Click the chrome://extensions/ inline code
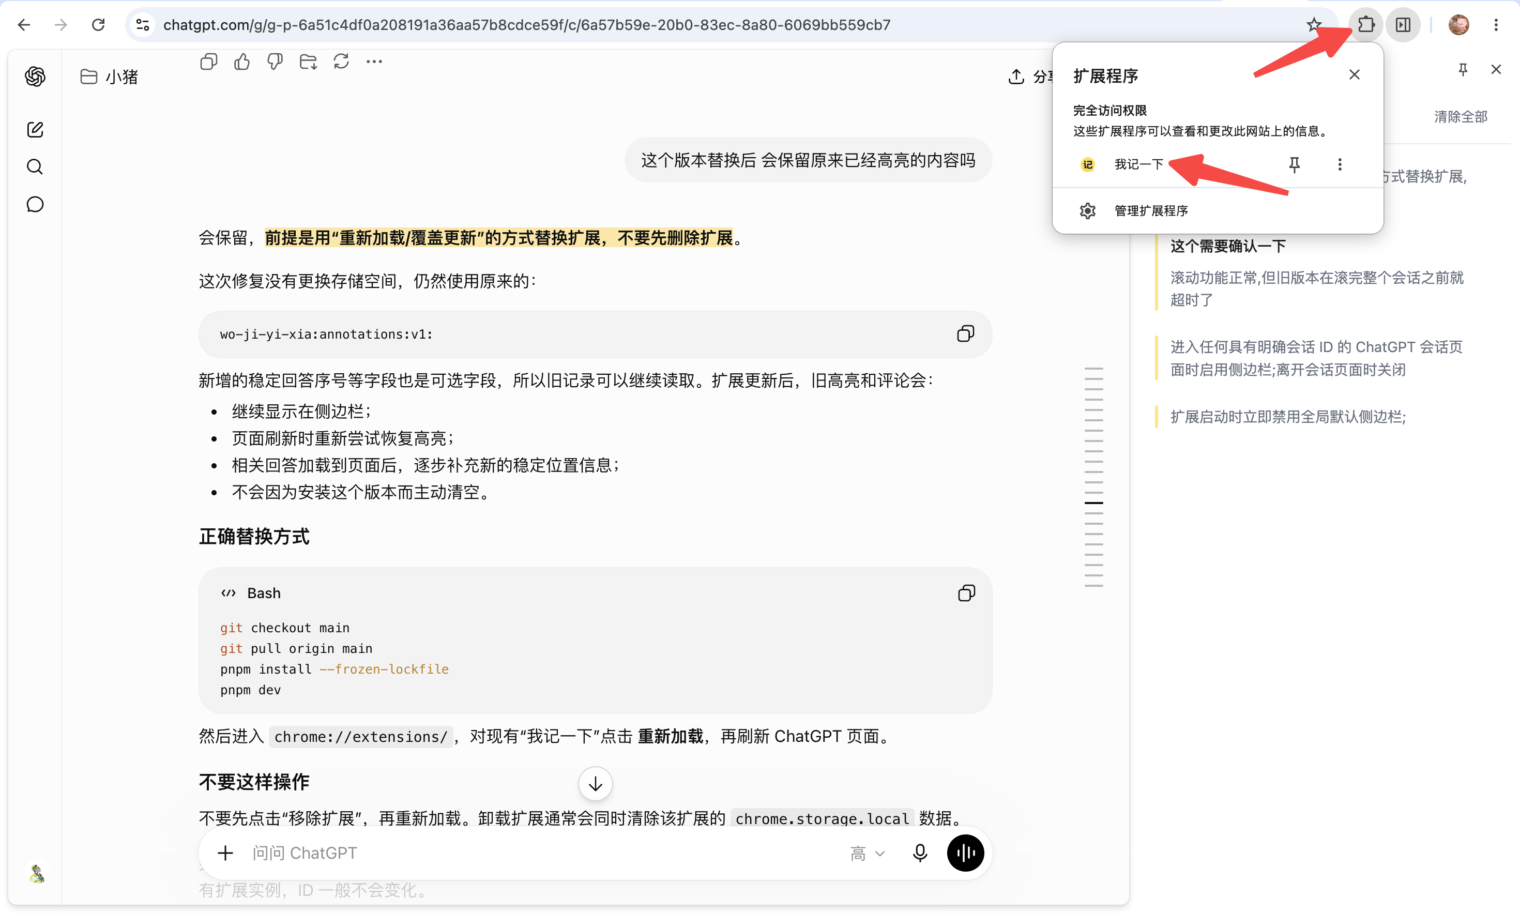This screenshot has height=913, width=1520. pyautogui.click(x=361, y=736)
